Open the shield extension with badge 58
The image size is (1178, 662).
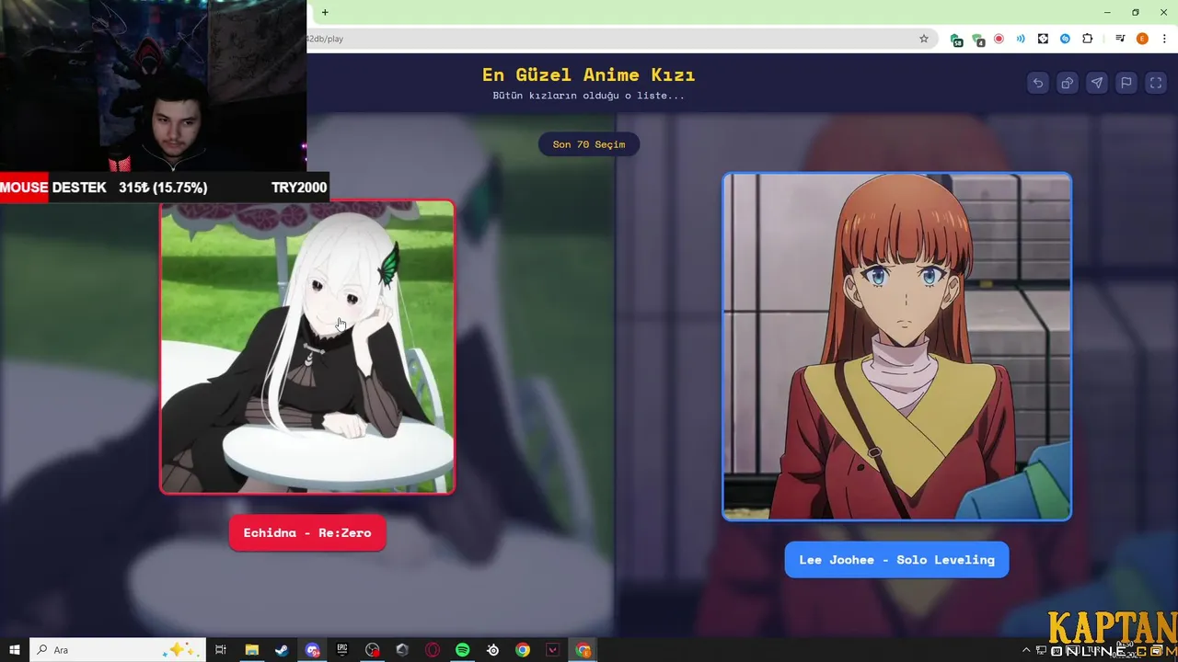pos(957,40)
